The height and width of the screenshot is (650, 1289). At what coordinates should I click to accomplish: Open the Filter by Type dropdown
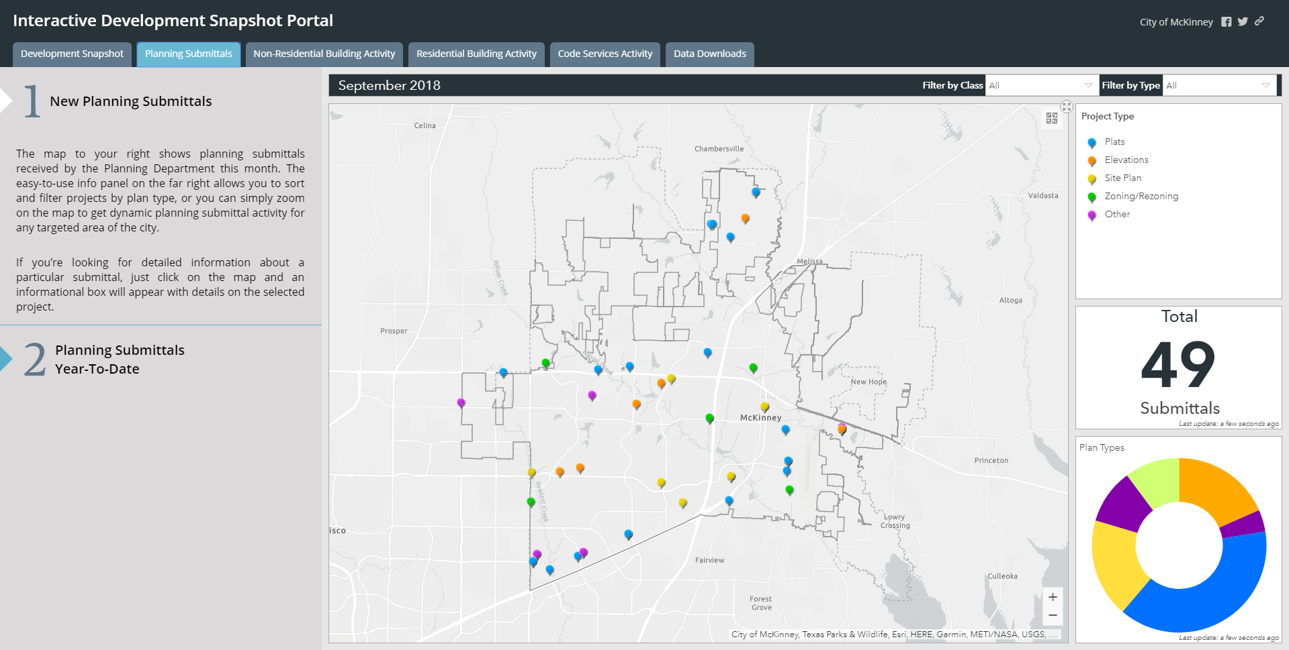tap(1218, 85)
